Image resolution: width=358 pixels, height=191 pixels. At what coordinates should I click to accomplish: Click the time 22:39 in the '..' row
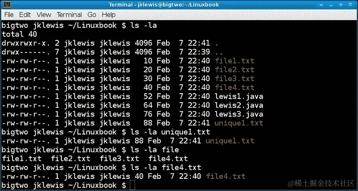click(199, 52)
